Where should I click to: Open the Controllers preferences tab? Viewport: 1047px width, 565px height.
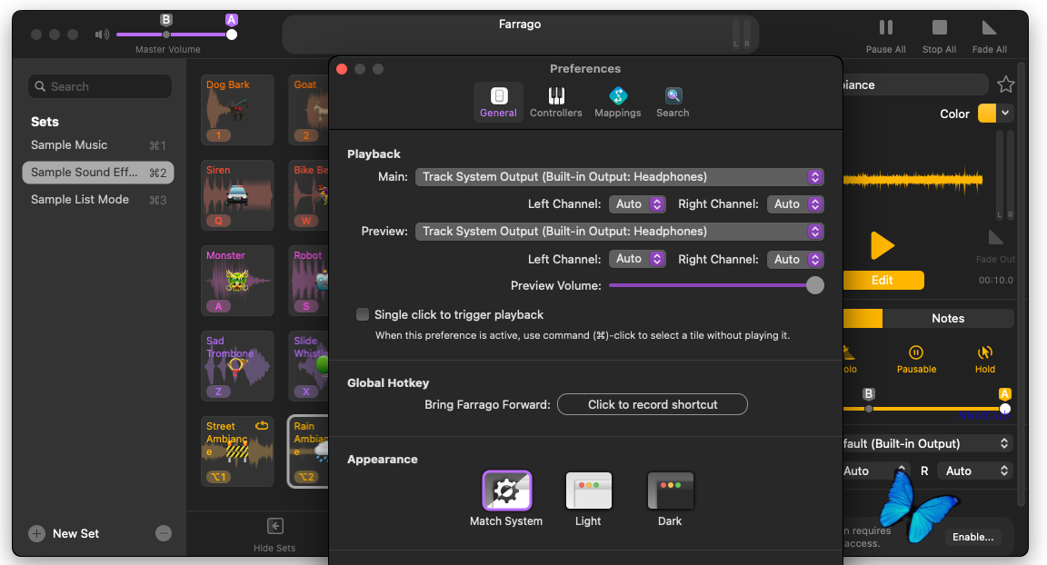coord(555,102)
